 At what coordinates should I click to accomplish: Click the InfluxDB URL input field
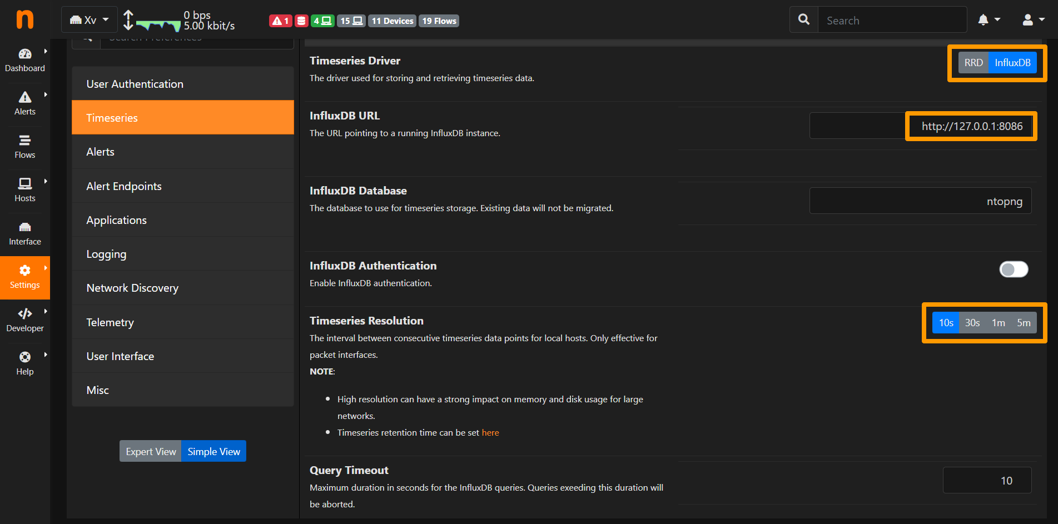tap(921, 126)
